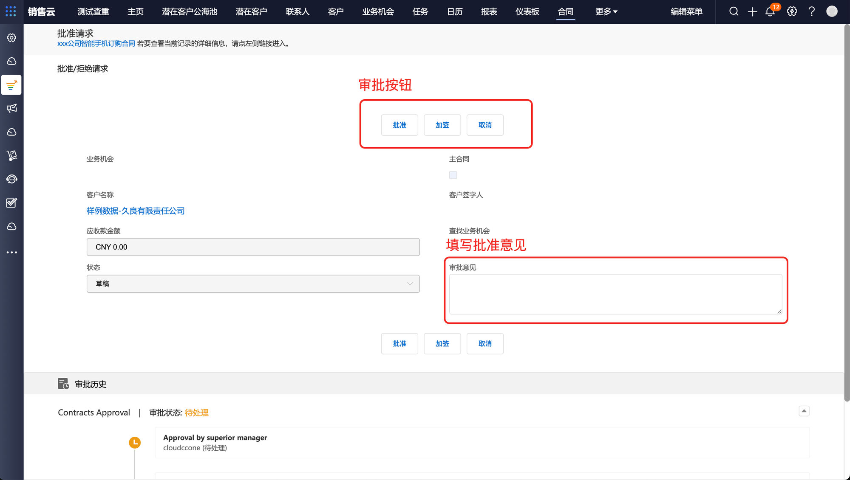This screenshot has height=480, width=850.
Task: Open the user avatar menu
Action: click(832, 11)
